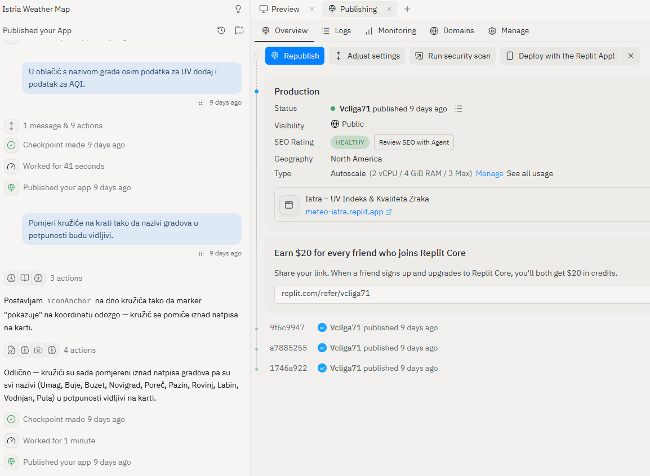Open the Logs sub-tab
This screenshot has height=476, width=650.
click(336, 30)
